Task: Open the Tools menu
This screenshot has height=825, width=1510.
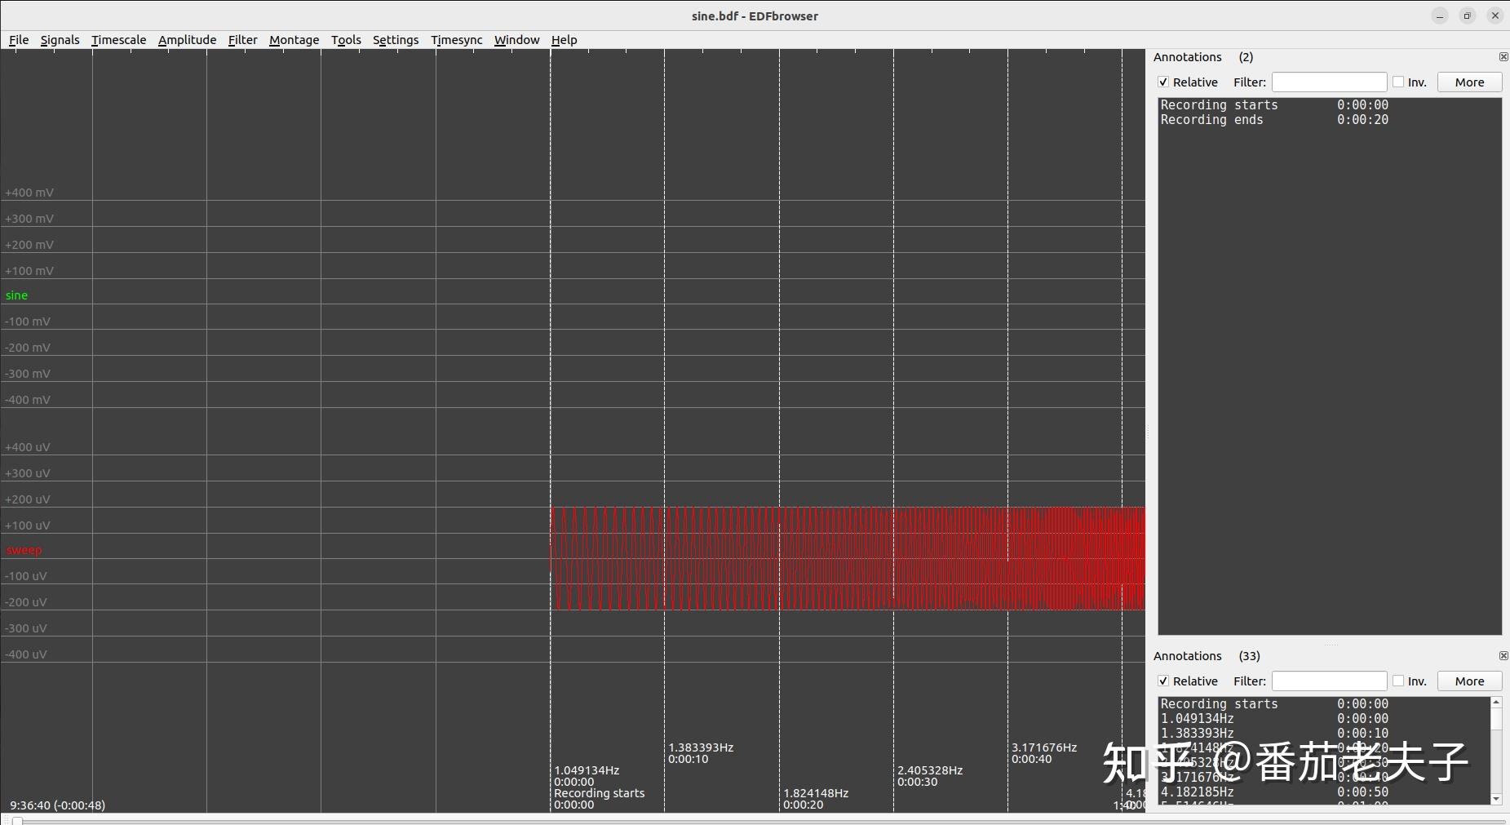Action: point(345,39)
